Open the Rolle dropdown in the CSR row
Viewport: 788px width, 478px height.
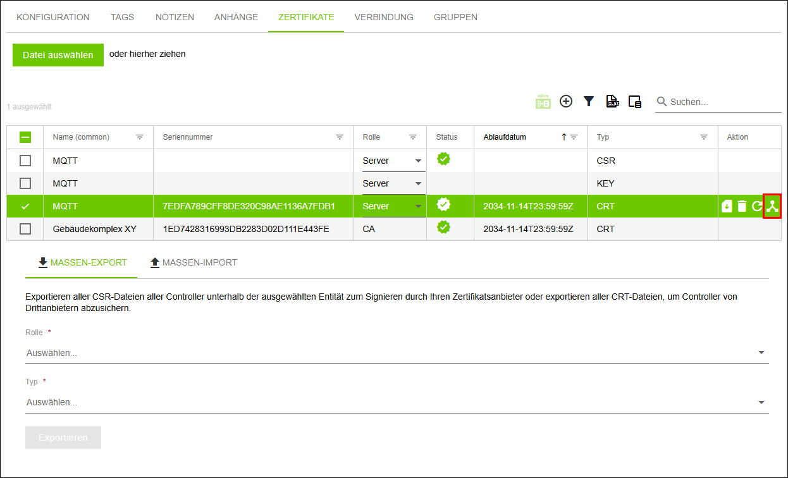point(393,161)
